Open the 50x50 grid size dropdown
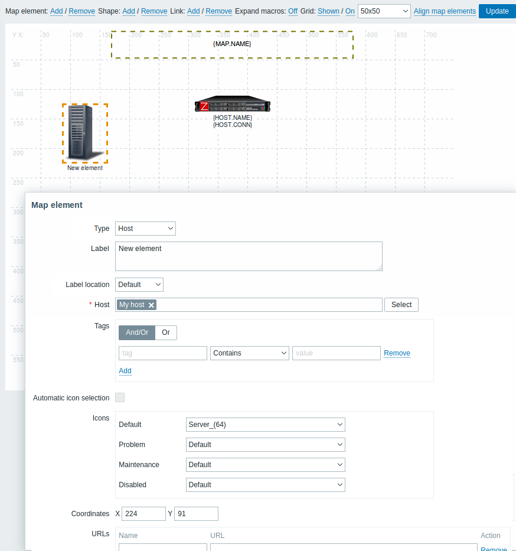This screenshot has width=516, height=551. pos(384,11)
